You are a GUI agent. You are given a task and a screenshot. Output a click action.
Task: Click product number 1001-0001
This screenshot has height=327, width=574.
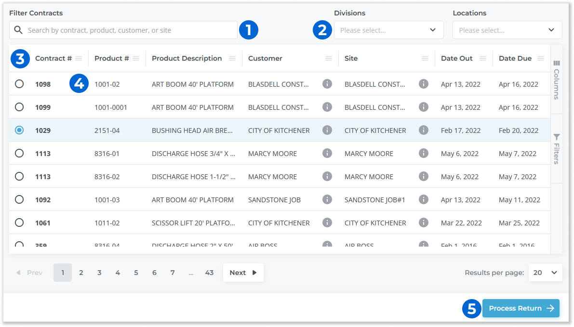point(110,107)
